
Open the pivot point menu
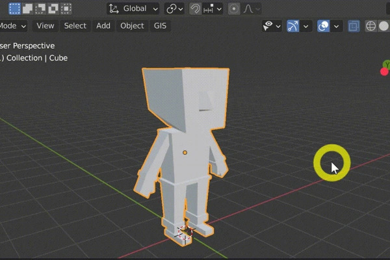174,9
